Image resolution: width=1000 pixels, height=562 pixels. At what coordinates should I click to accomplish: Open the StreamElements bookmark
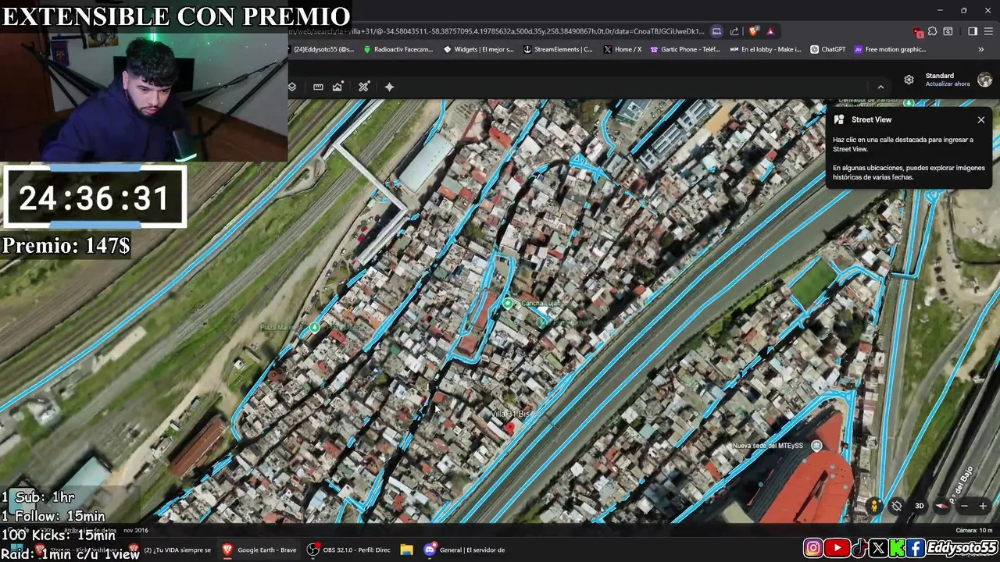pyautogui.click(x=558, y=49)
